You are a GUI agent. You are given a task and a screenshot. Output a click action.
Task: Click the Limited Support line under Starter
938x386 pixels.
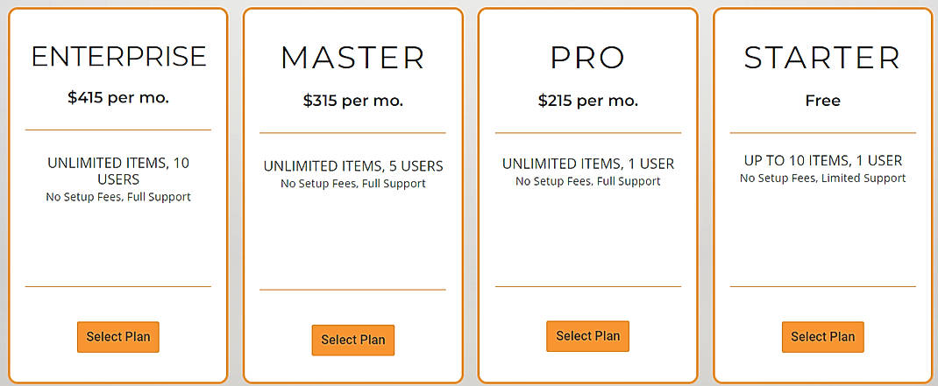pos(823,179)
